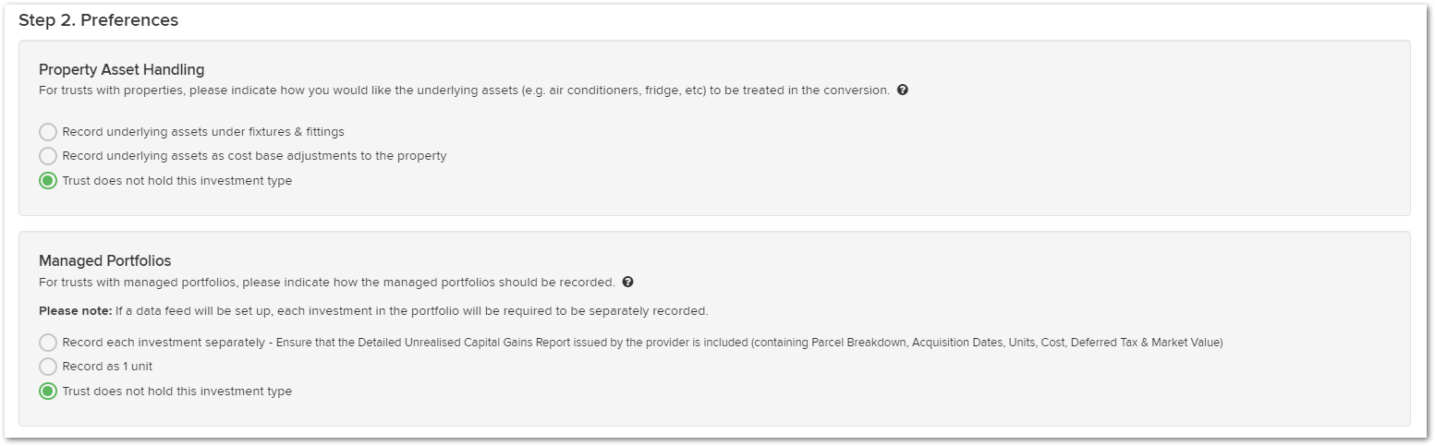Click label 'Record underlying assets as cost base adjustments'
The image size is (1435, 446).
pos(254,156)
